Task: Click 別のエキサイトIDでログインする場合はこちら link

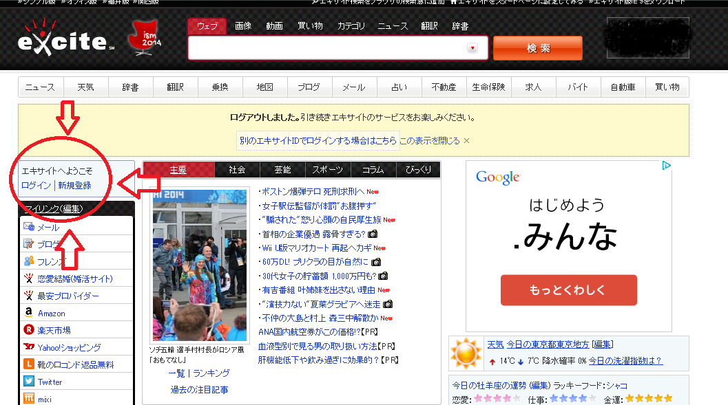Action: coord(318,140)
